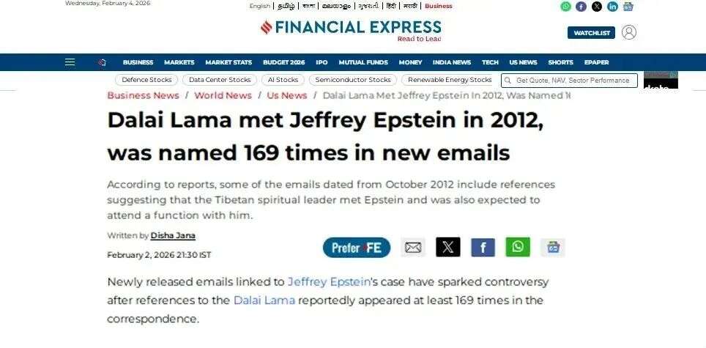
Task: Go to the Budget 2026 section
Action: coord(283,62)
